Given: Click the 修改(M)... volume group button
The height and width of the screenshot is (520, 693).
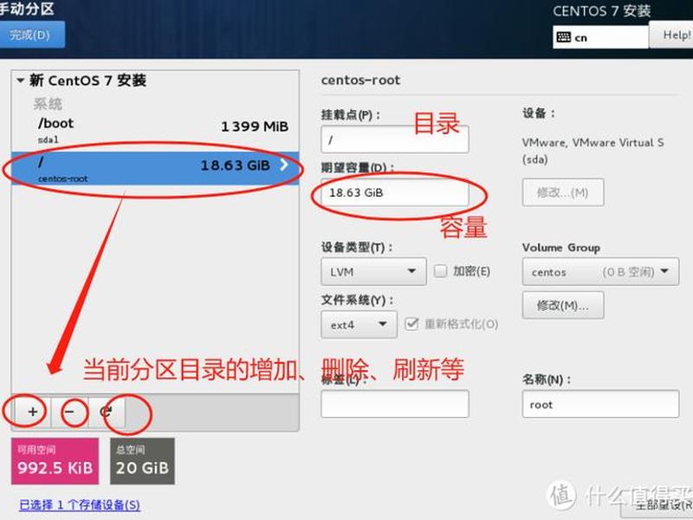Looking at the screenshot, I should pyautogui.click(x=562, y=305).
